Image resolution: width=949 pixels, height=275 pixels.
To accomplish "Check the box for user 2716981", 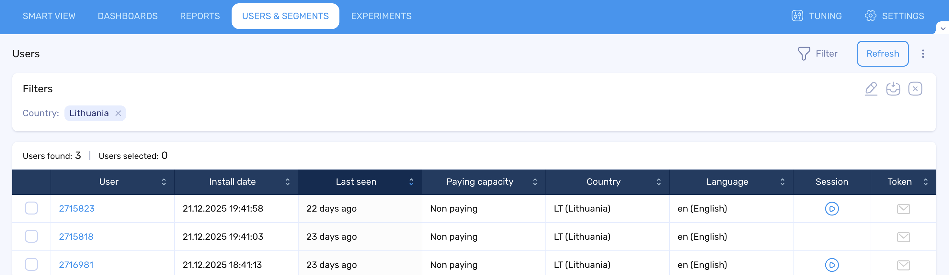I will click(x=31, y=264).
